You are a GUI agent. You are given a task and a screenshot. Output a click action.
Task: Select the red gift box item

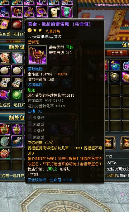pyautogui.click(x=5, y=153)
